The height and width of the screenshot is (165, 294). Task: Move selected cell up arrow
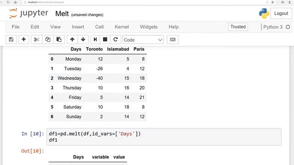pos(72,39)
